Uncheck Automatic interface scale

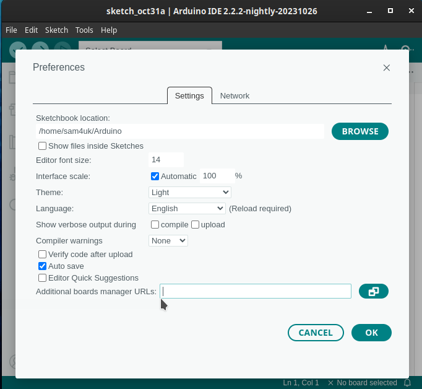tap(155, 176)
